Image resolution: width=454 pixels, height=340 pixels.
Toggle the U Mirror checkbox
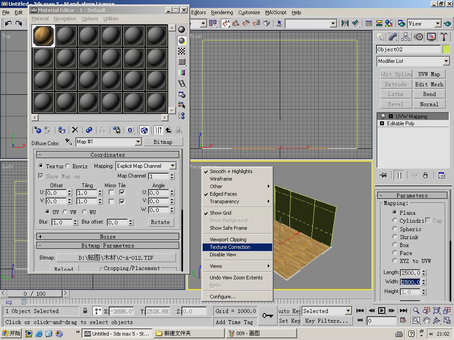(112, 193)
